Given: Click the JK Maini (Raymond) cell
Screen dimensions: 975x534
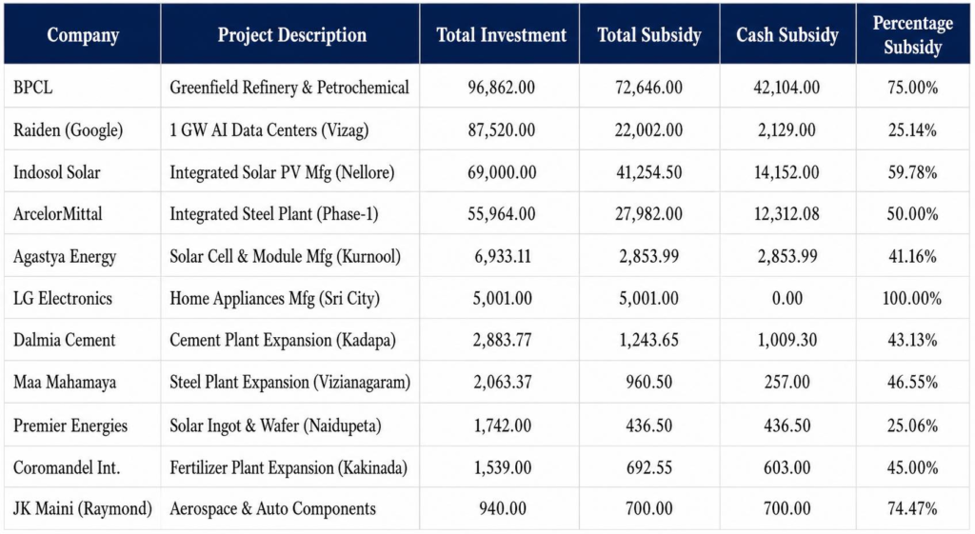Looking at the screenshot, I should 83,509.
